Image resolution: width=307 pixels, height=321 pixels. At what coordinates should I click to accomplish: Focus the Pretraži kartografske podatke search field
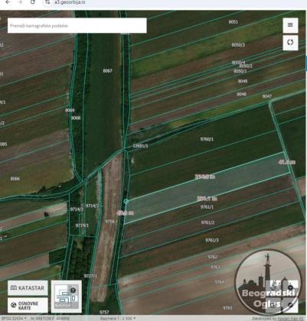point(77,25)
